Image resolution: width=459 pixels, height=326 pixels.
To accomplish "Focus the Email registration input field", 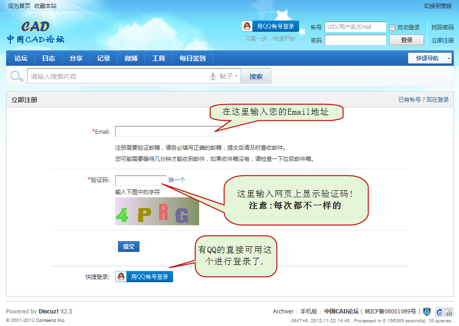I will [168, 132].
